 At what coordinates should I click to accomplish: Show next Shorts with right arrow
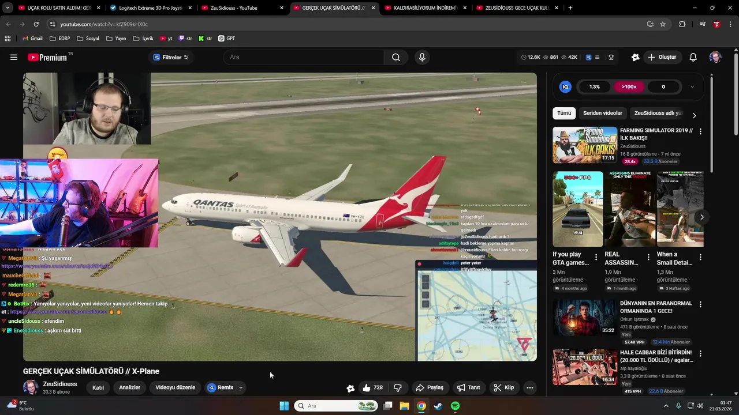coord(701,217)
